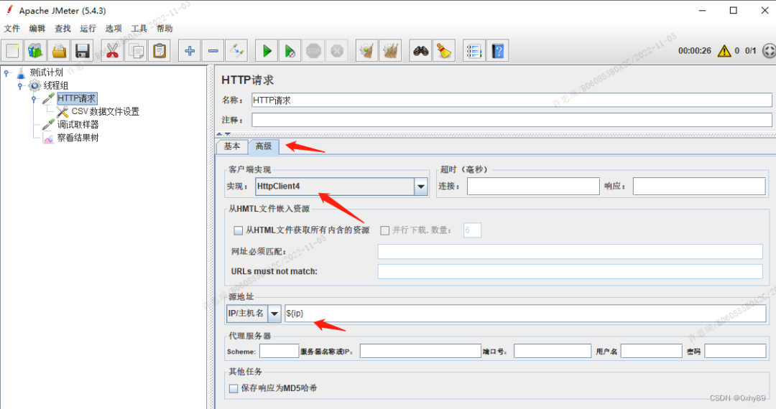Click the proxy 用户名 input field
Image resolution: width=776 pixels, height=409 pixels.
pos(651,351)
